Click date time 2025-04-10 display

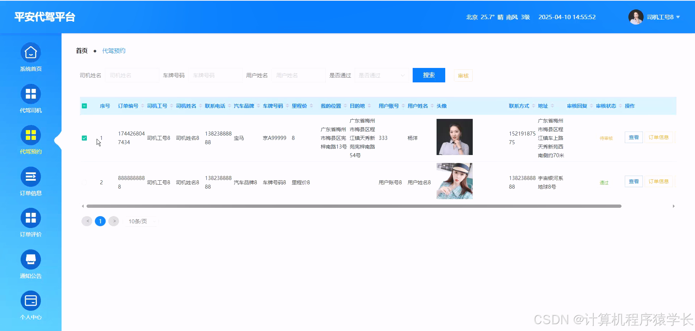567,17
